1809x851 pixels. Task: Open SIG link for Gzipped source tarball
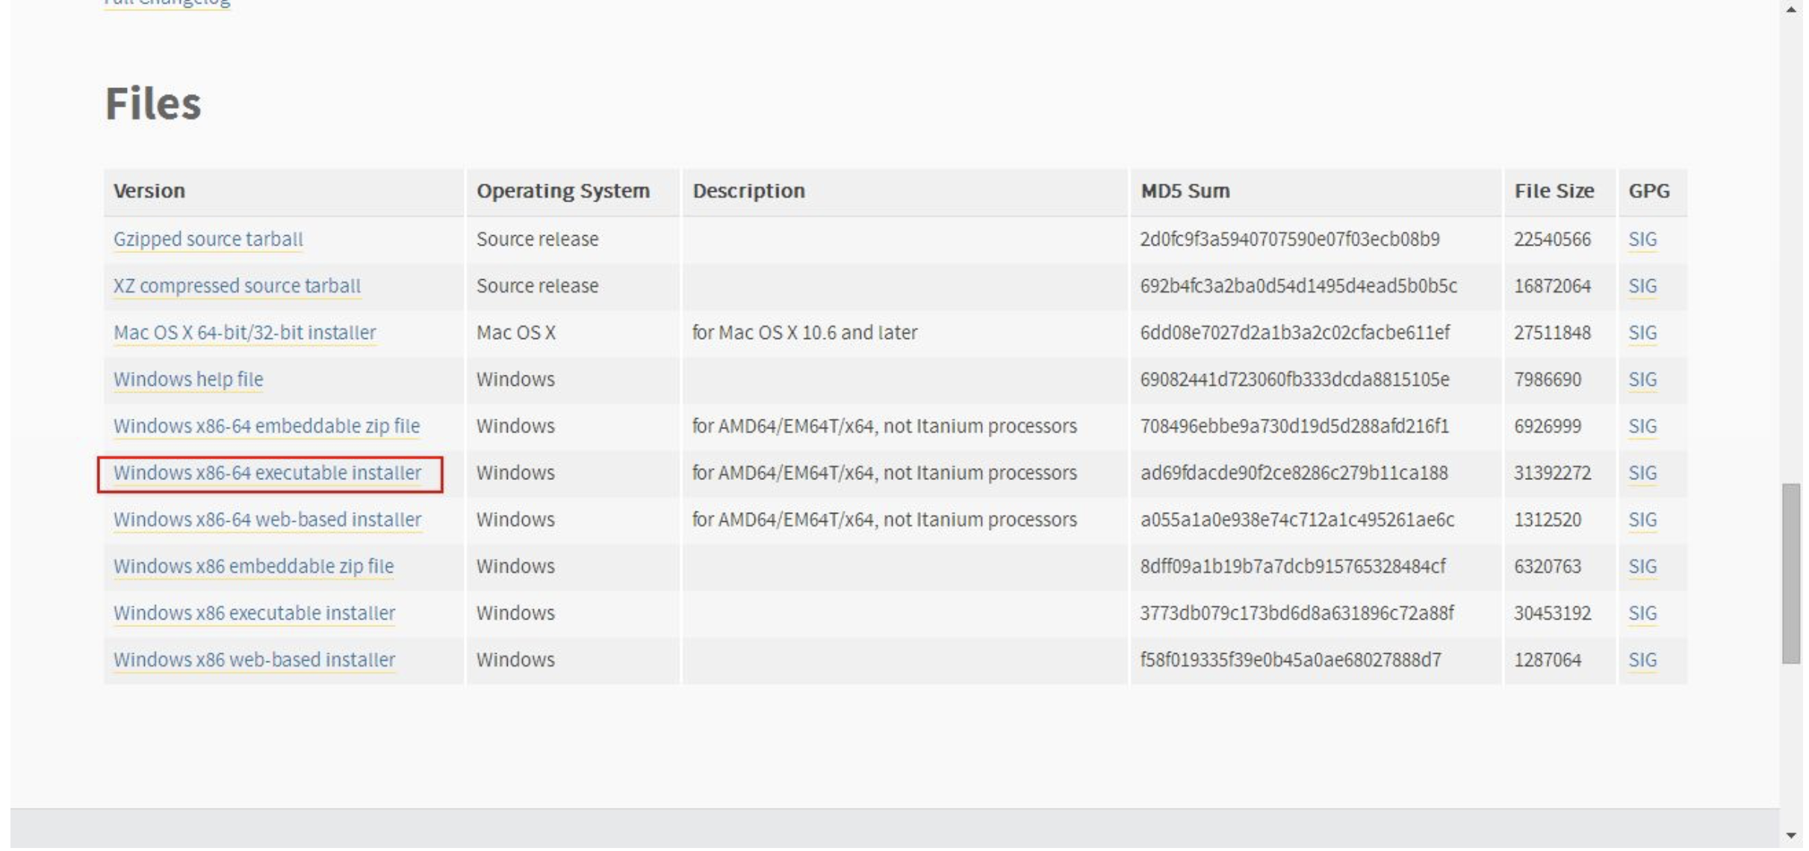(1642, 239)
